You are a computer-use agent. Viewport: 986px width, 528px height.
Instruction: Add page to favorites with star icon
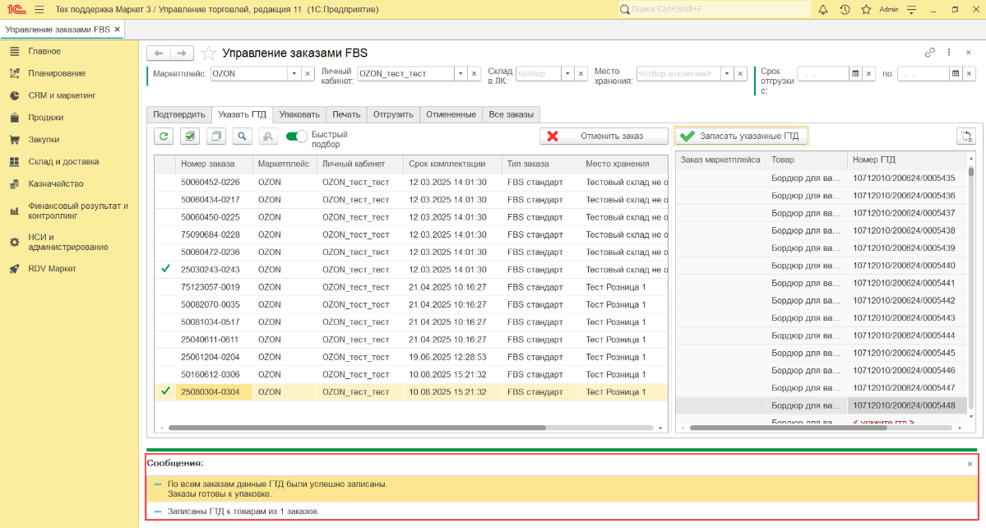pos(209,53)
